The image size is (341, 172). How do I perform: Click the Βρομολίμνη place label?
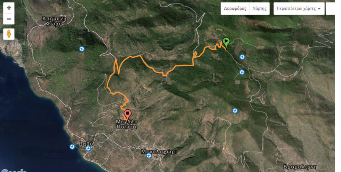point(300,167)
